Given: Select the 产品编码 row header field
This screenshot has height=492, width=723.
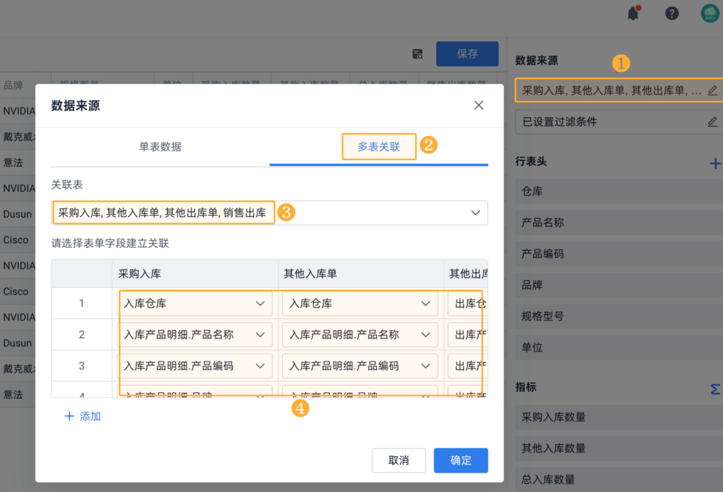Looking at the screenshot, I should (x=619, y=254).
